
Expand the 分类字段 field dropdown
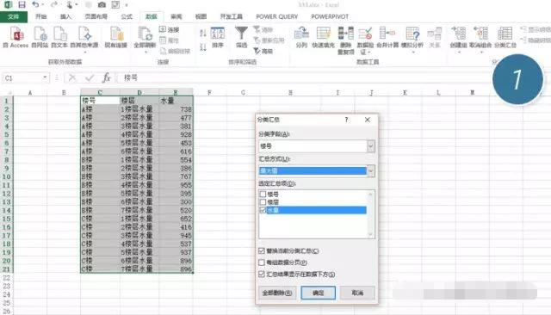(371, 146)
